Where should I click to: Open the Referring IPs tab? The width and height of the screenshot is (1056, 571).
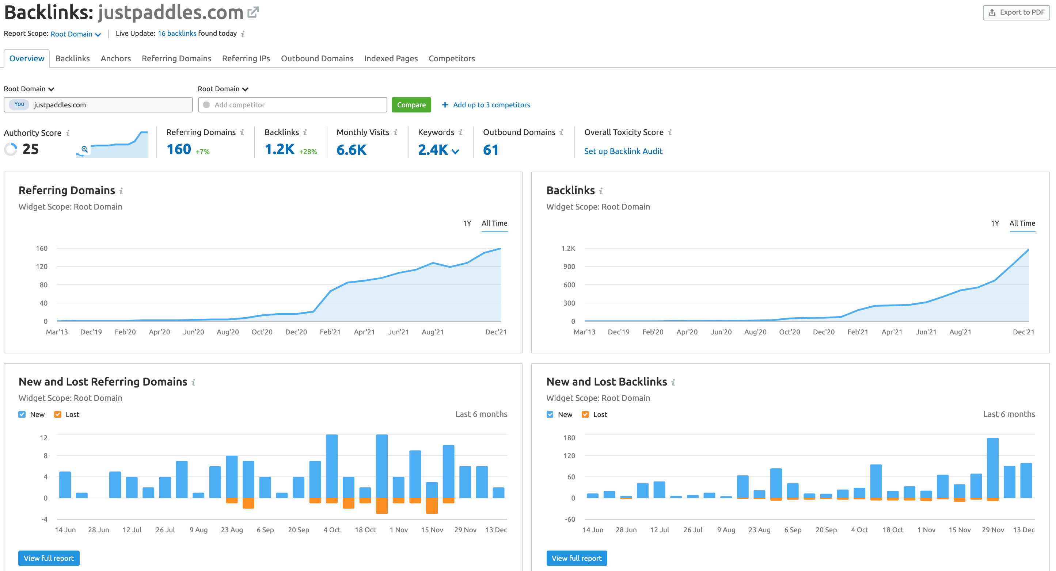[246, 58]
